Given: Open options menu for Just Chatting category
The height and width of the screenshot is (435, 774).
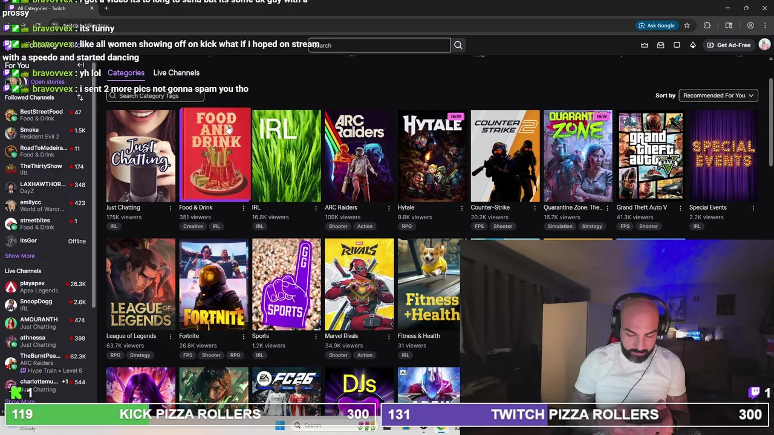Looking at the screenshot, I should pyautogui.click(x=171, y=208).
